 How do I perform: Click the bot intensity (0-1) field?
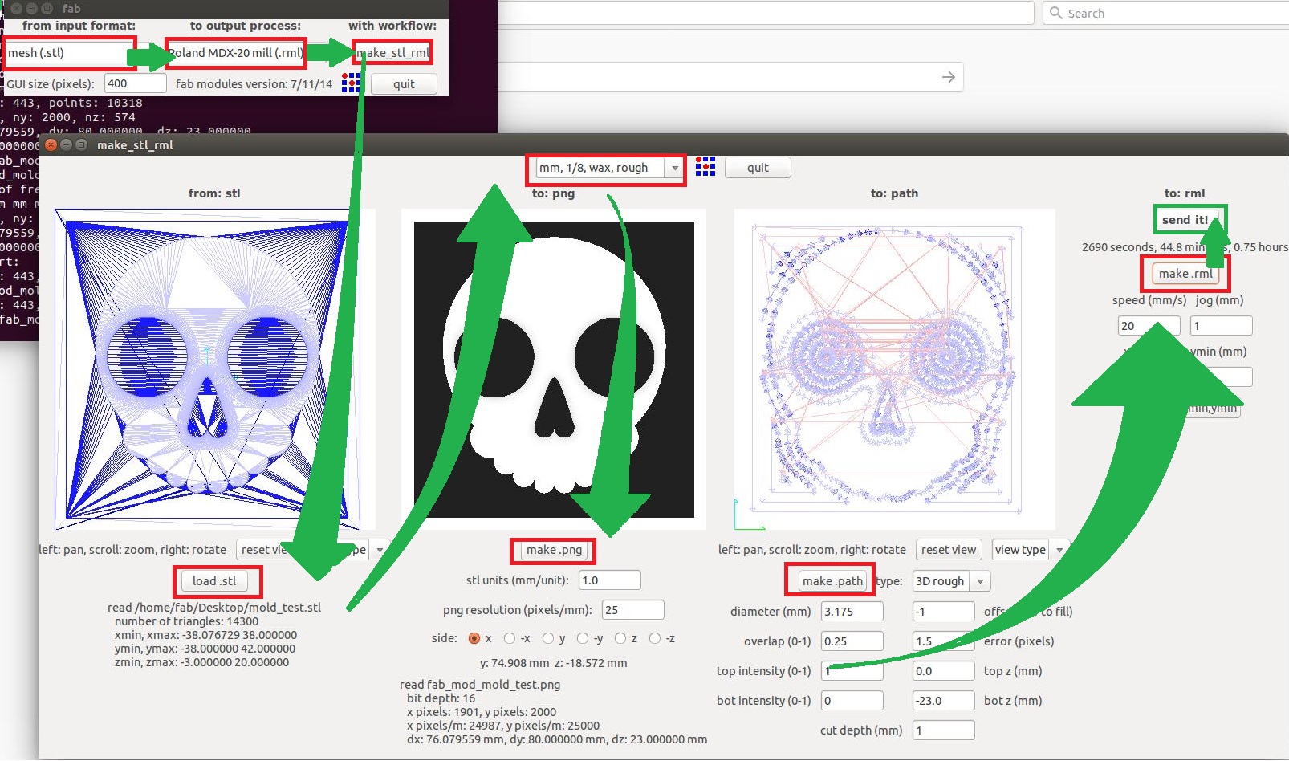(x=852, y=701)
